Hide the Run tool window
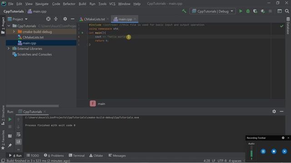 pos(281,111)
